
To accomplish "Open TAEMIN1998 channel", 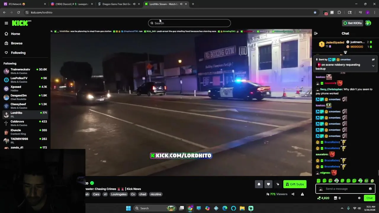I will point(25,141).
